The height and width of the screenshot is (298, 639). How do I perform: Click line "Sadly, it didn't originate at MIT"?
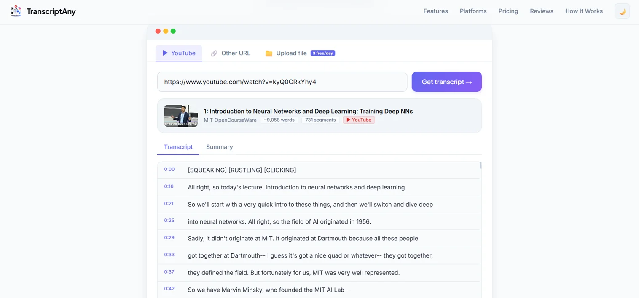(303, 238)
